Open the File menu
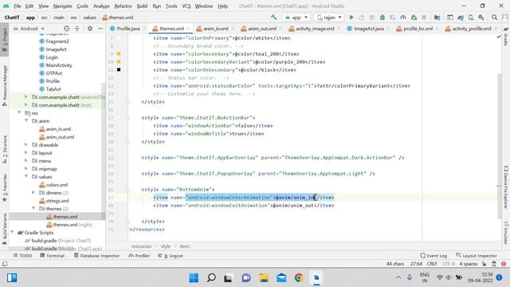Image resolution: width=510 pixels, height=287 pixels. pos(18,6)
